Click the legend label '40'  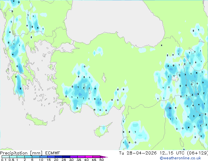pos(86,160)
